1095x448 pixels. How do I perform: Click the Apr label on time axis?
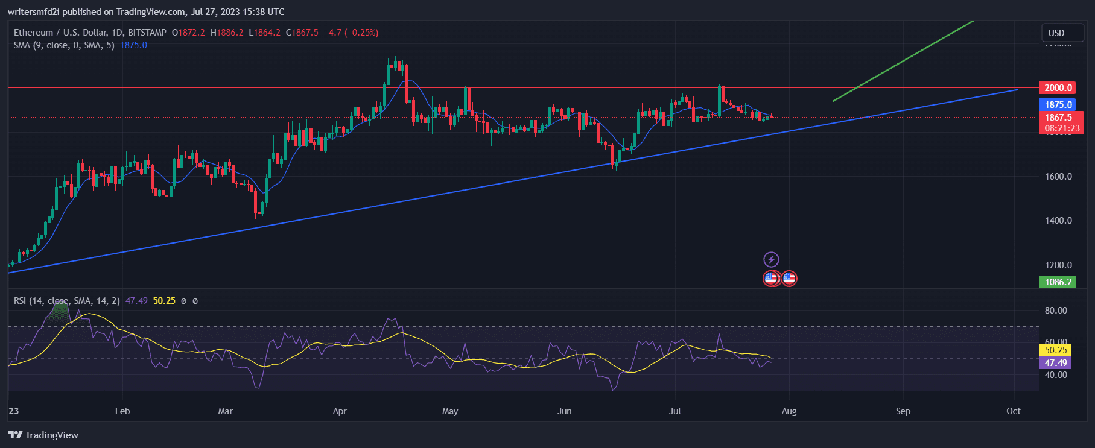coord(340,411)
